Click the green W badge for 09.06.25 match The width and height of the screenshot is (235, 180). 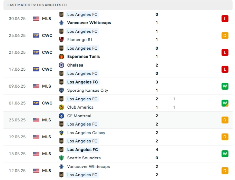click(x=225, y=86)
